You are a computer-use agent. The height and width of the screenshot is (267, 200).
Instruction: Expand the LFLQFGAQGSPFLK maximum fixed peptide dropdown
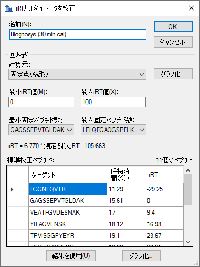(x=114, y=130)
